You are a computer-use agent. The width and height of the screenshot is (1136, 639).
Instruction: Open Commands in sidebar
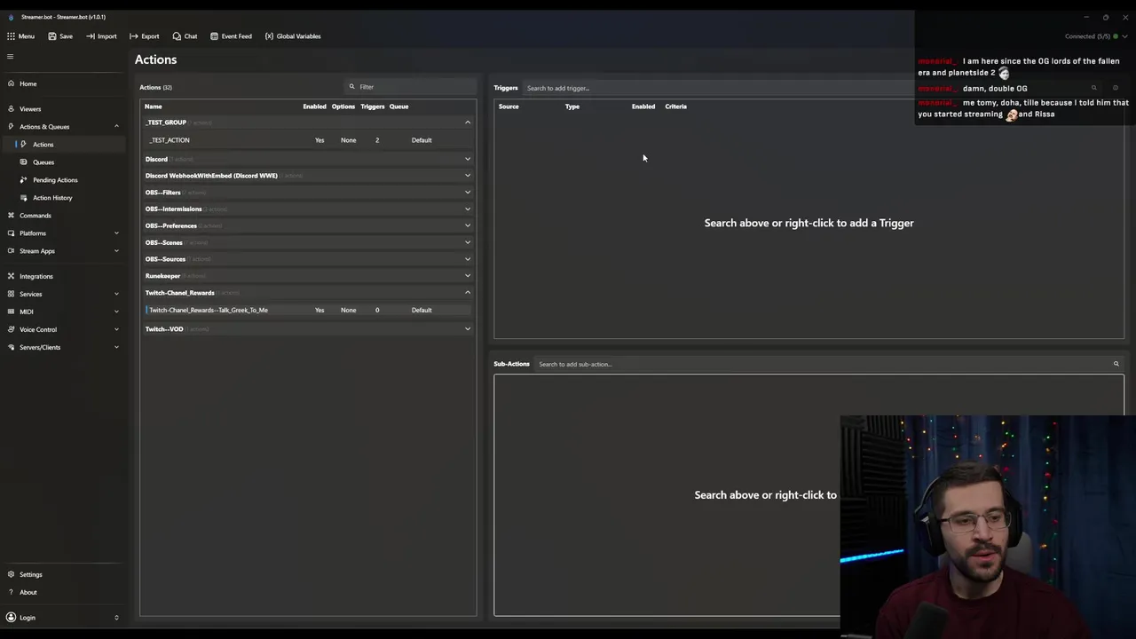62,216
